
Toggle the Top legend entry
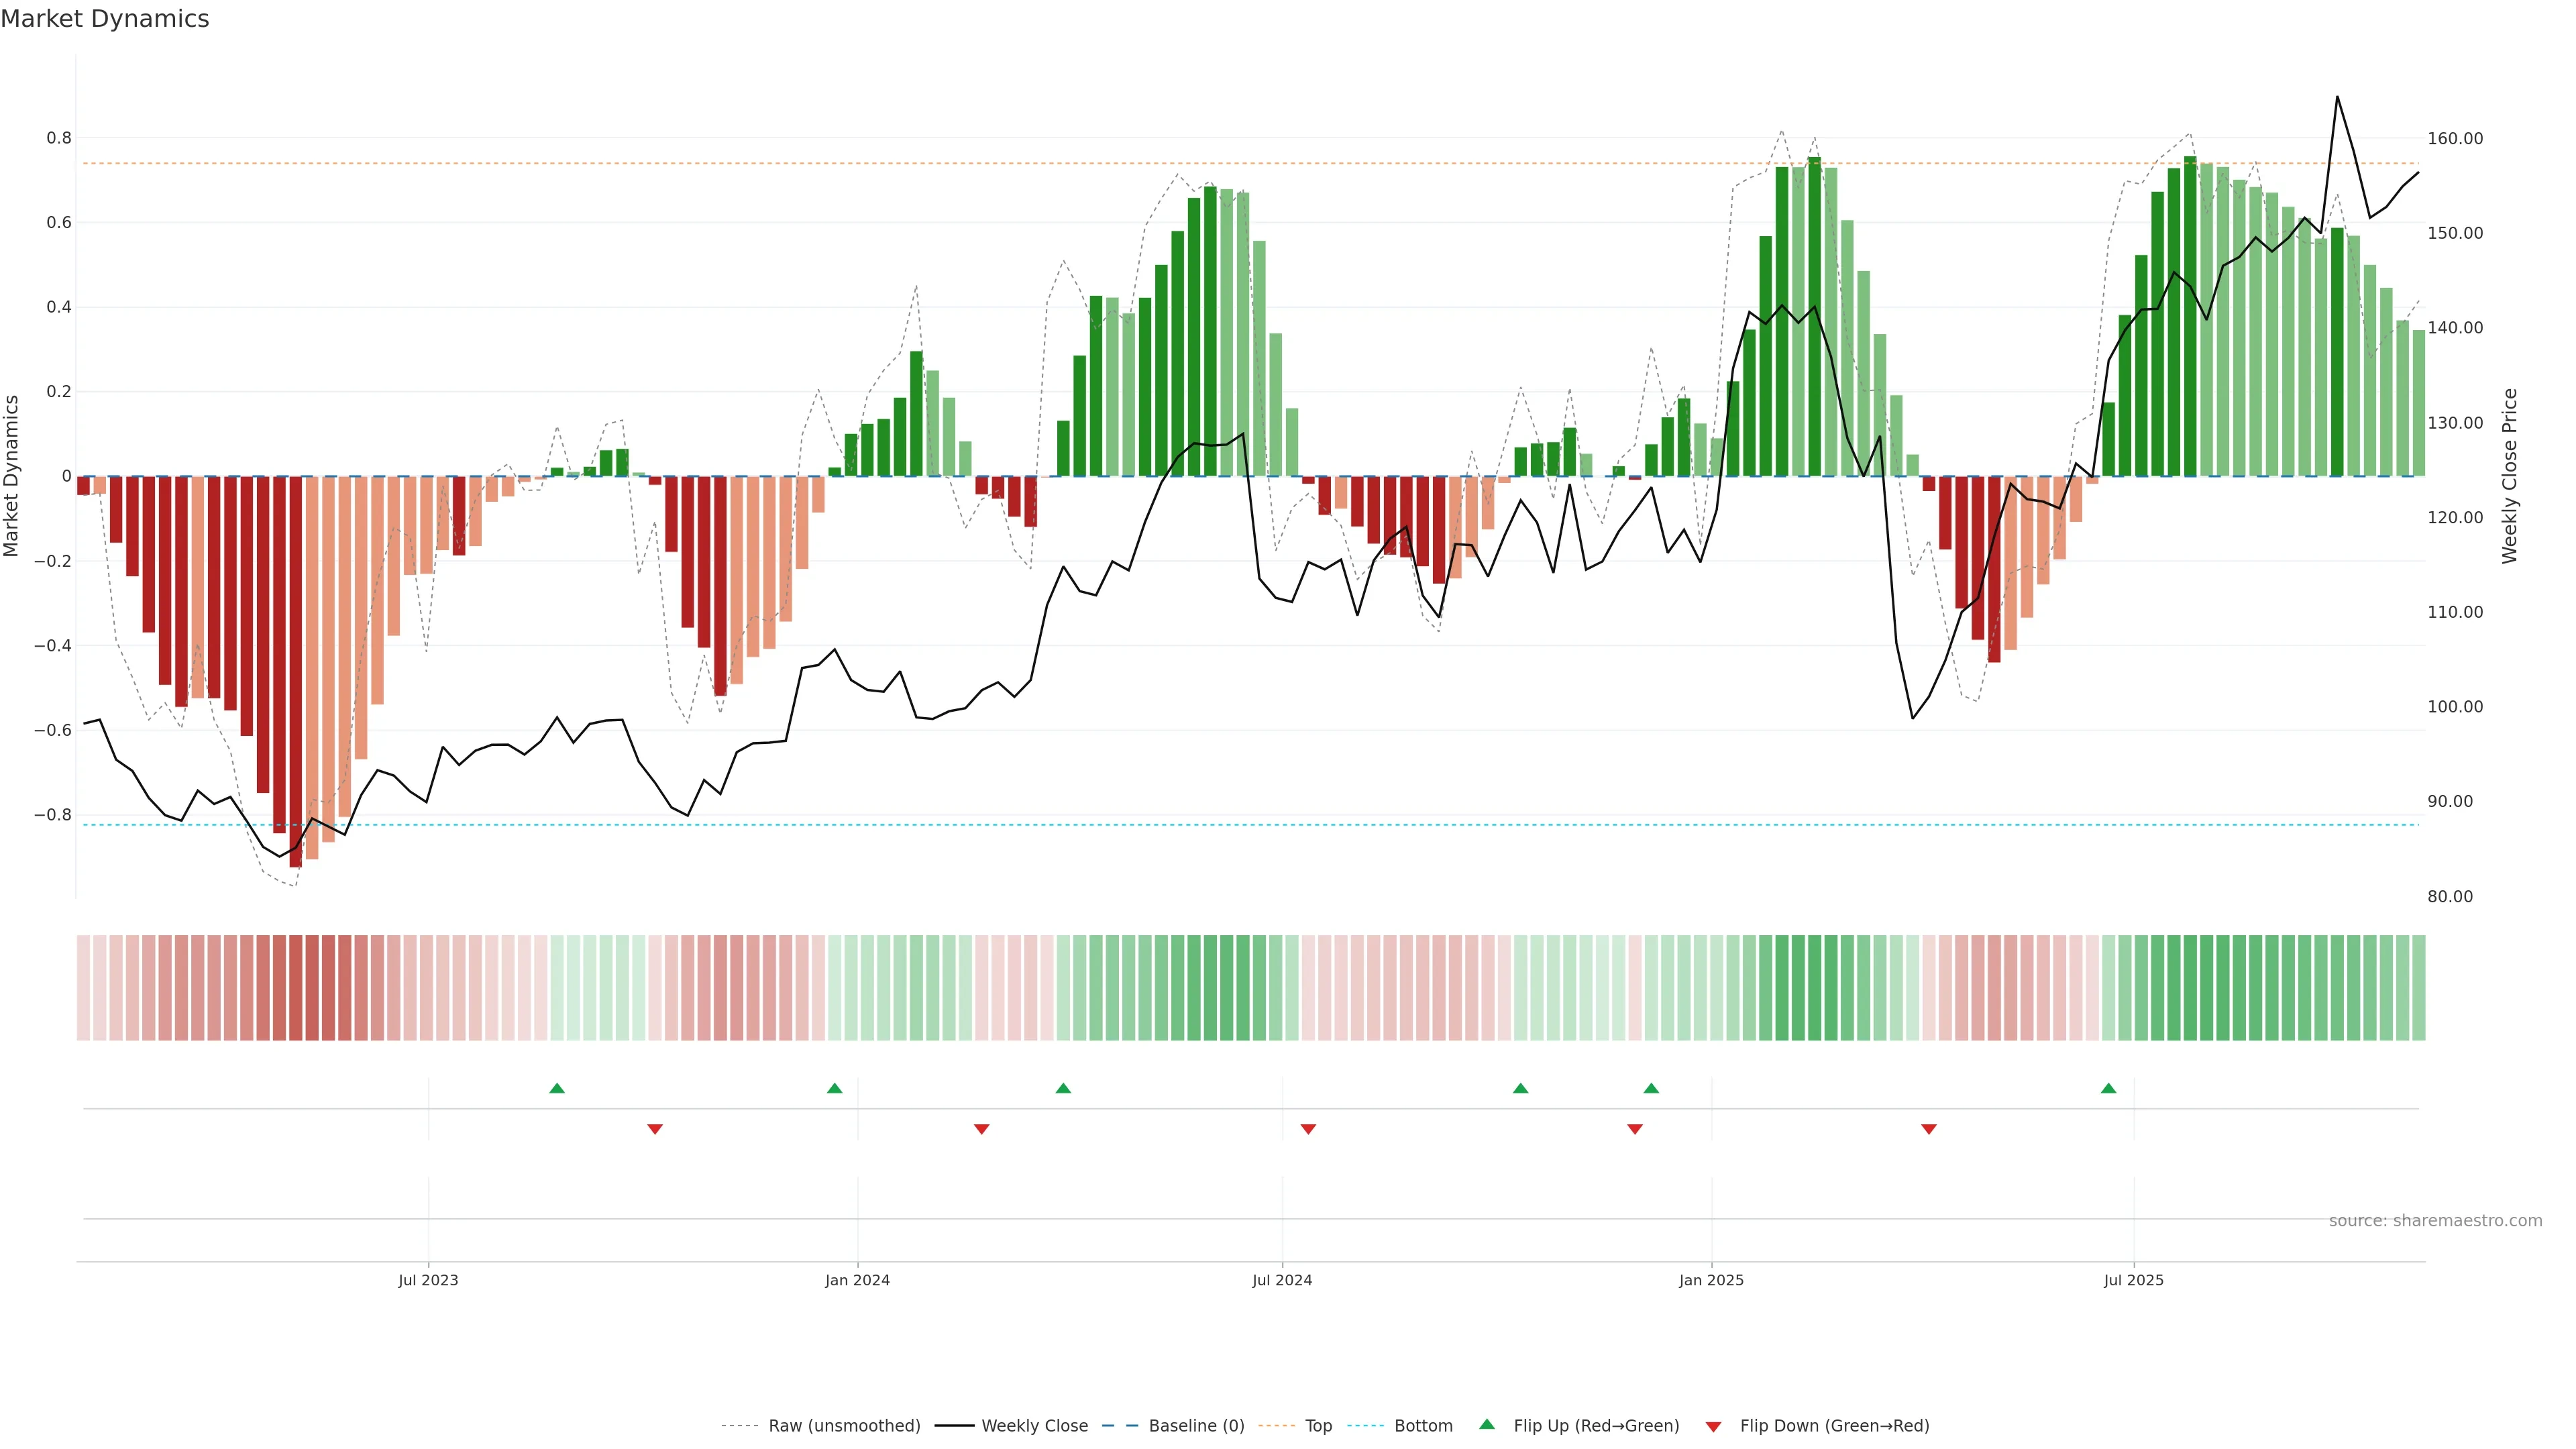click(1318, 1426)
